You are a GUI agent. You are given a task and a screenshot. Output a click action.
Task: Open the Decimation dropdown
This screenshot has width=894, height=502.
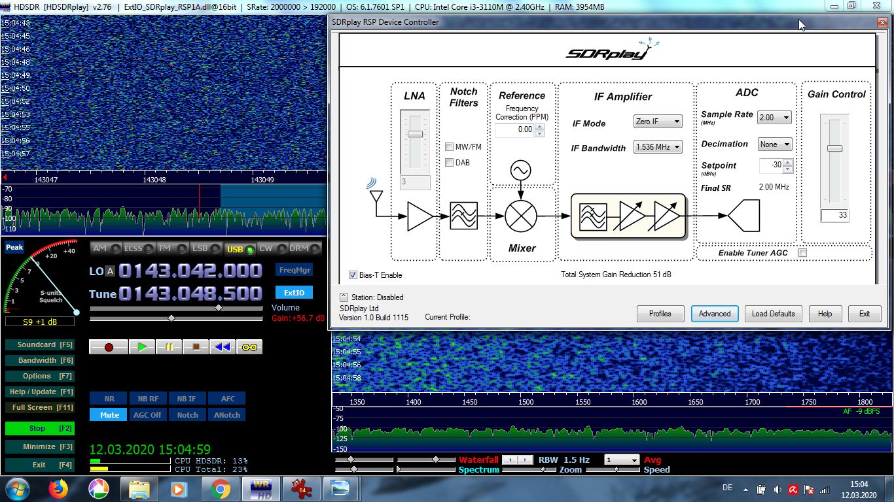pyautogui.click(x=774, y=144)
